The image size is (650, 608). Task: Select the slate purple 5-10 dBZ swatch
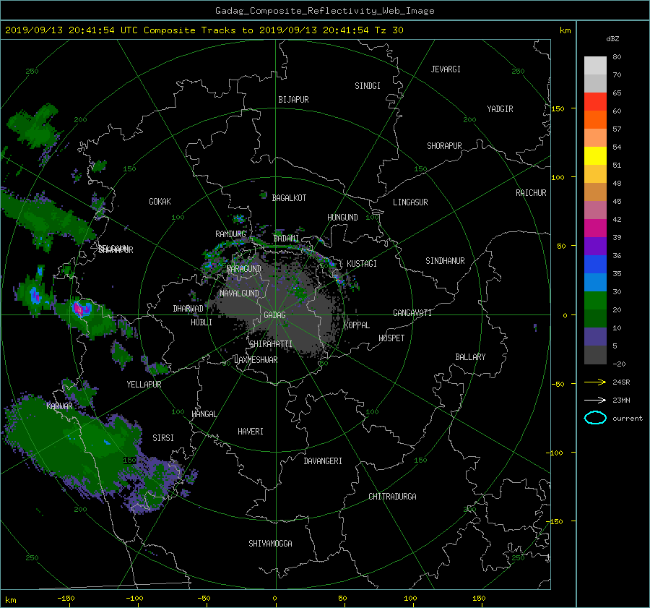pos(595,337)
